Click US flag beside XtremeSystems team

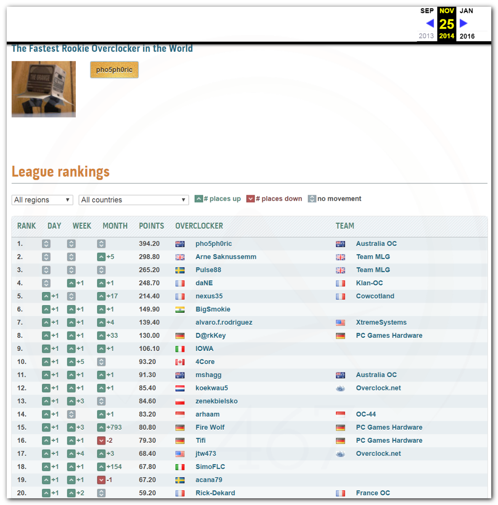point(340,323)
